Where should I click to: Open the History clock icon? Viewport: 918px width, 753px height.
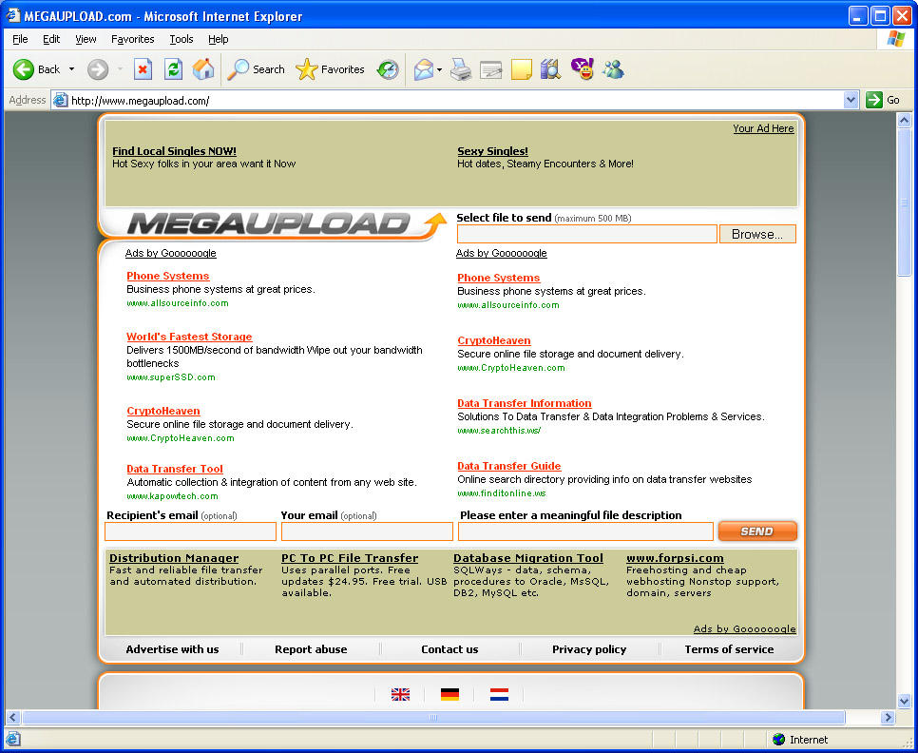[388, 69]
